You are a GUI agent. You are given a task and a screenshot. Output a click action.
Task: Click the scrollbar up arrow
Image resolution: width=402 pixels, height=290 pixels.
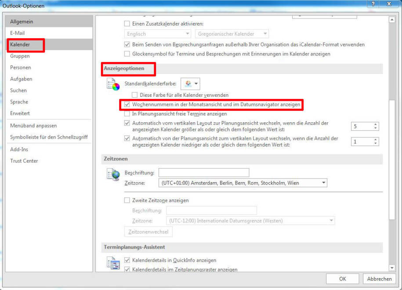(x=392, y=20)
